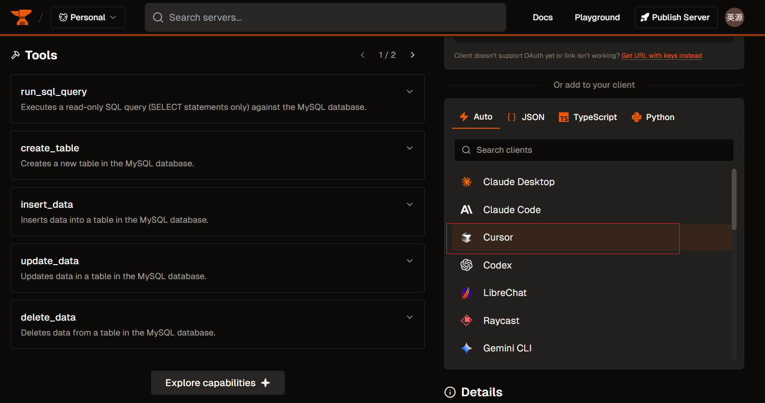
Task: Click the Cursor cube icon
Action: (x=466, y=237)
